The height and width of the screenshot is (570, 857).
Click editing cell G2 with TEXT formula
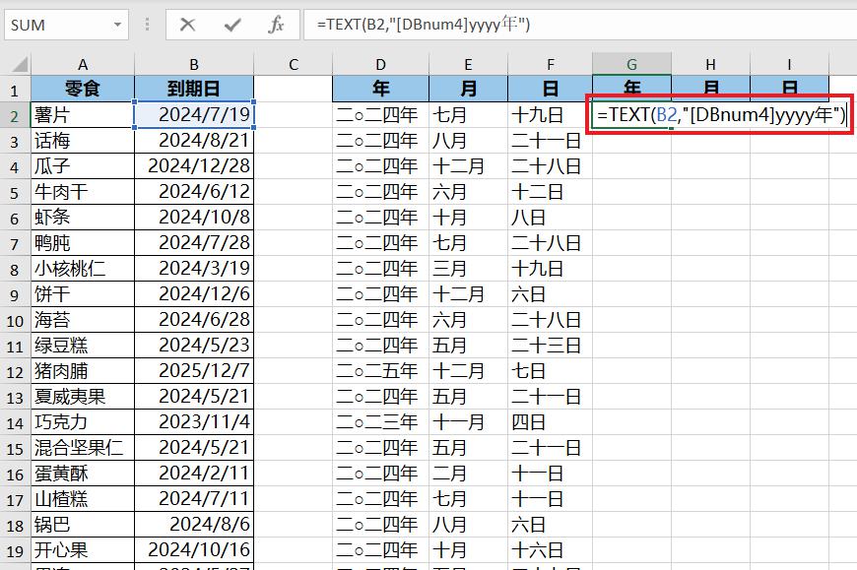coord(720,114)
